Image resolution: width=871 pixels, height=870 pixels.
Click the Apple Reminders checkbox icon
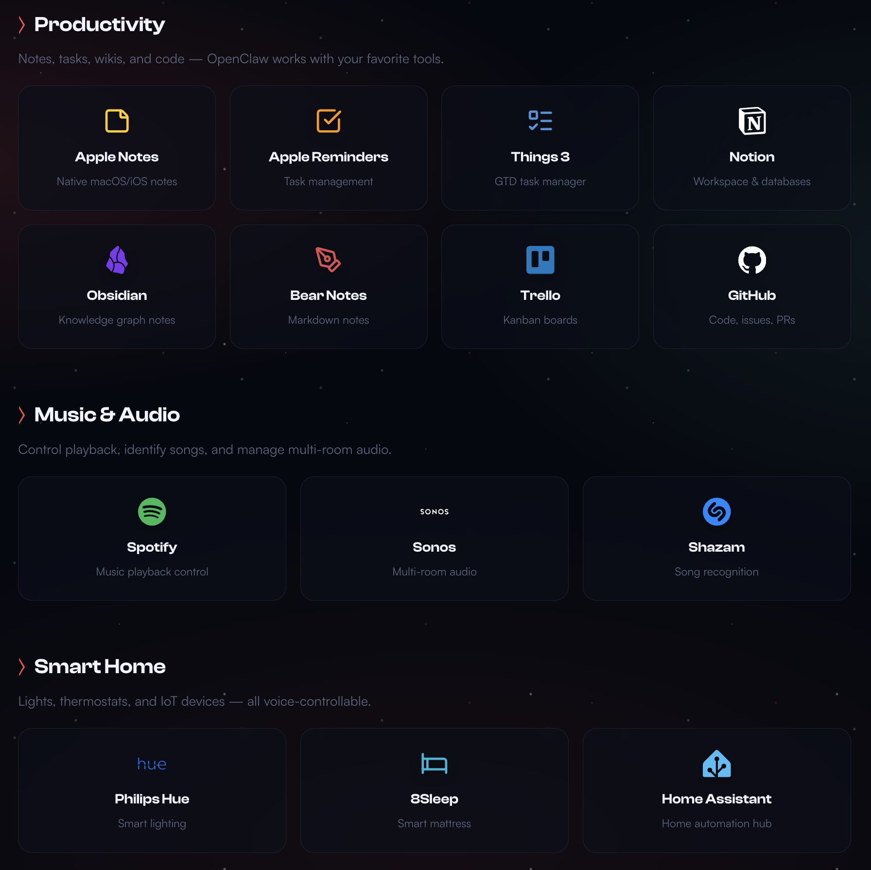(x=329, y=121)
